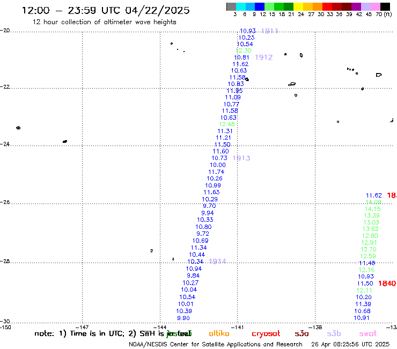397x349 pixels.
Task: Click subtitle '12 hour collection of altimeter wave heights'
Action: 104,22
